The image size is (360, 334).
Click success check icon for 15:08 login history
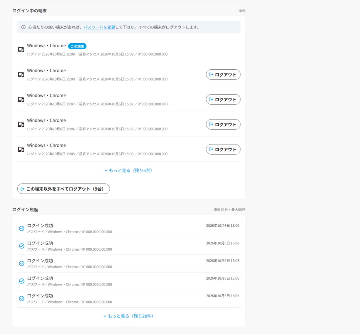pyautogui.click(x=21, y=246)
